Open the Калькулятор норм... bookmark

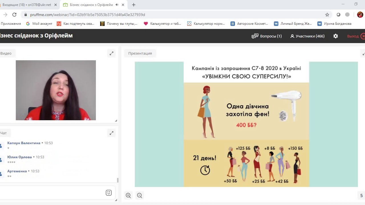click(206, 24)
